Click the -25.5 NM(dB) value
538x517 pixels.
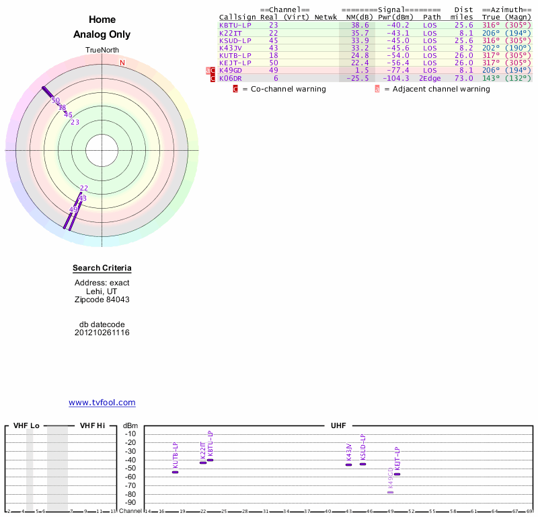[x=358, y=78]
